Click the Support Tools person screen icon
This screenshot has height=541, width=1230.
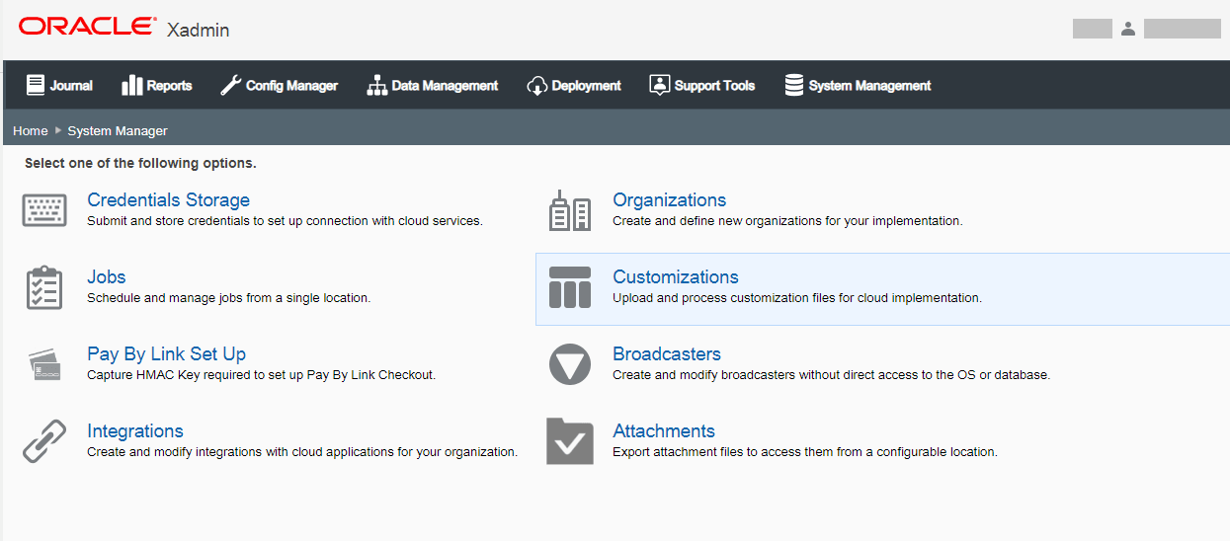(659, 85)
